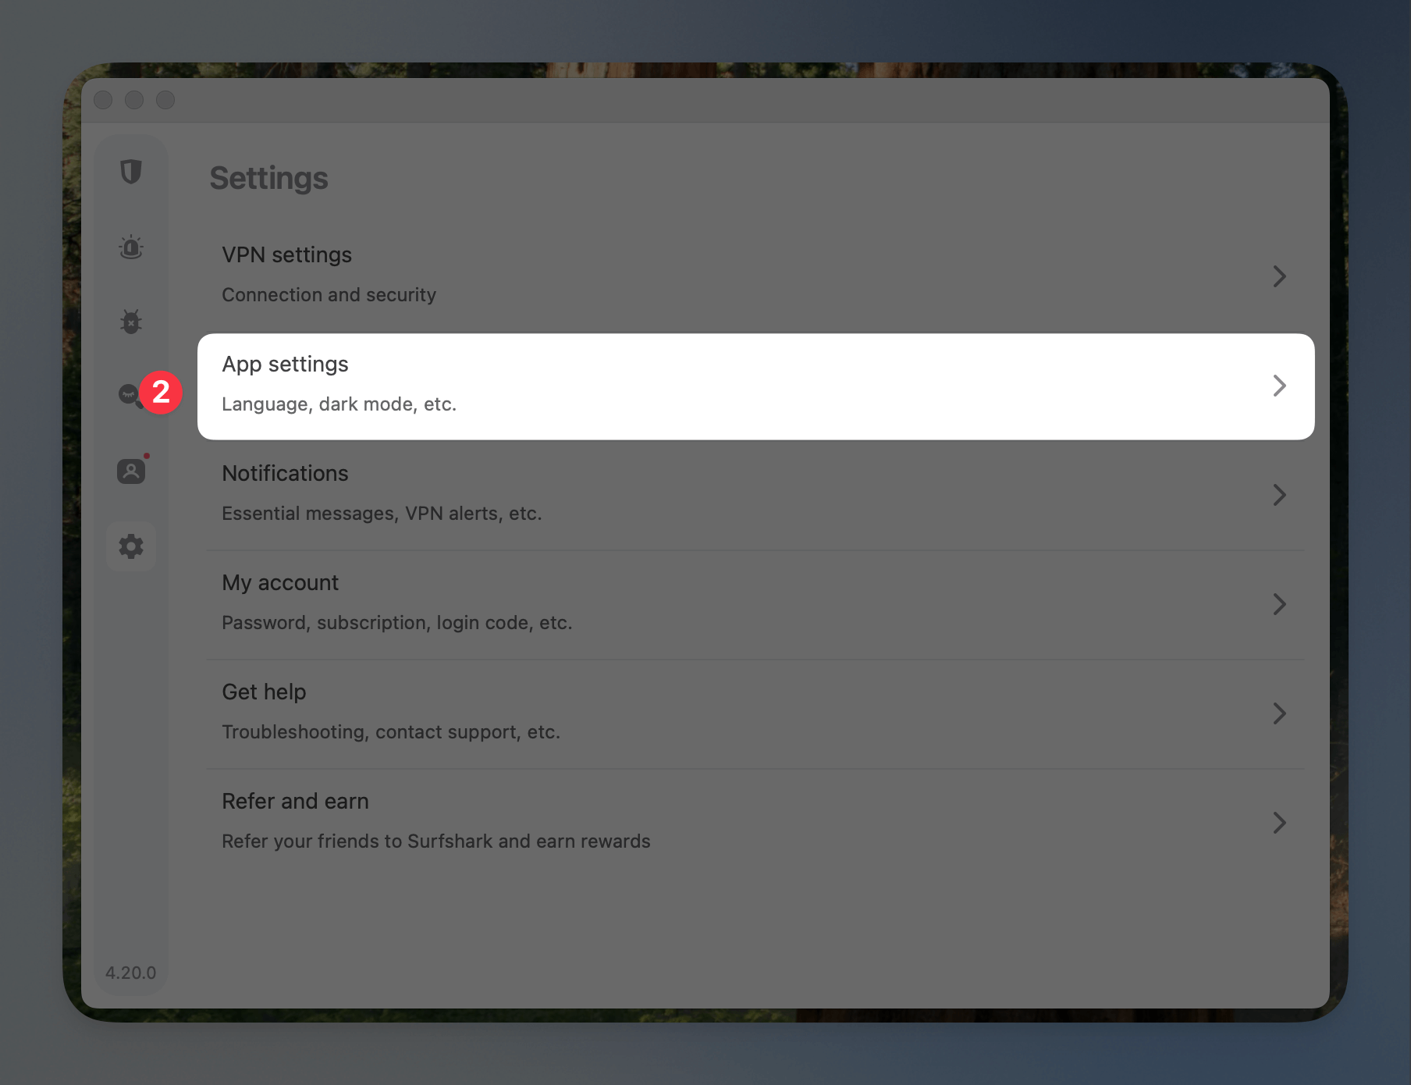Open Refer and earn rewards page
Screen dimensions: 1411x1085
coord(755,823)
